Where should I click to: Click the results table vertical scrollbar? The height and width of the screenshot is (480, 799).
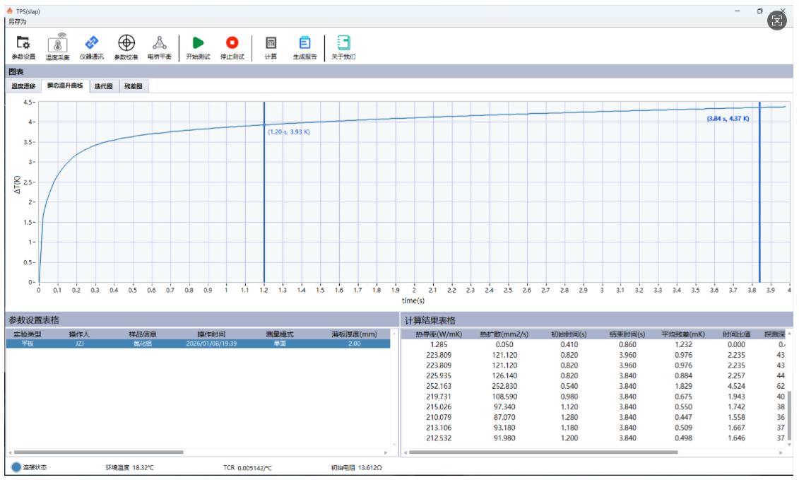tap(789, 417)
